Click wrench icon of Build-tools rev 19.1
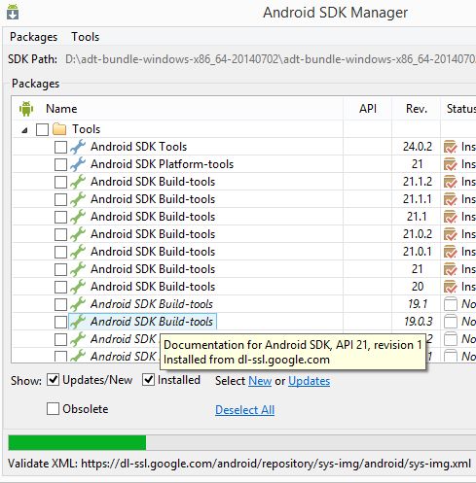Viewport: 476px width, 483px height. pyautogui.click(x=78, y=304)
